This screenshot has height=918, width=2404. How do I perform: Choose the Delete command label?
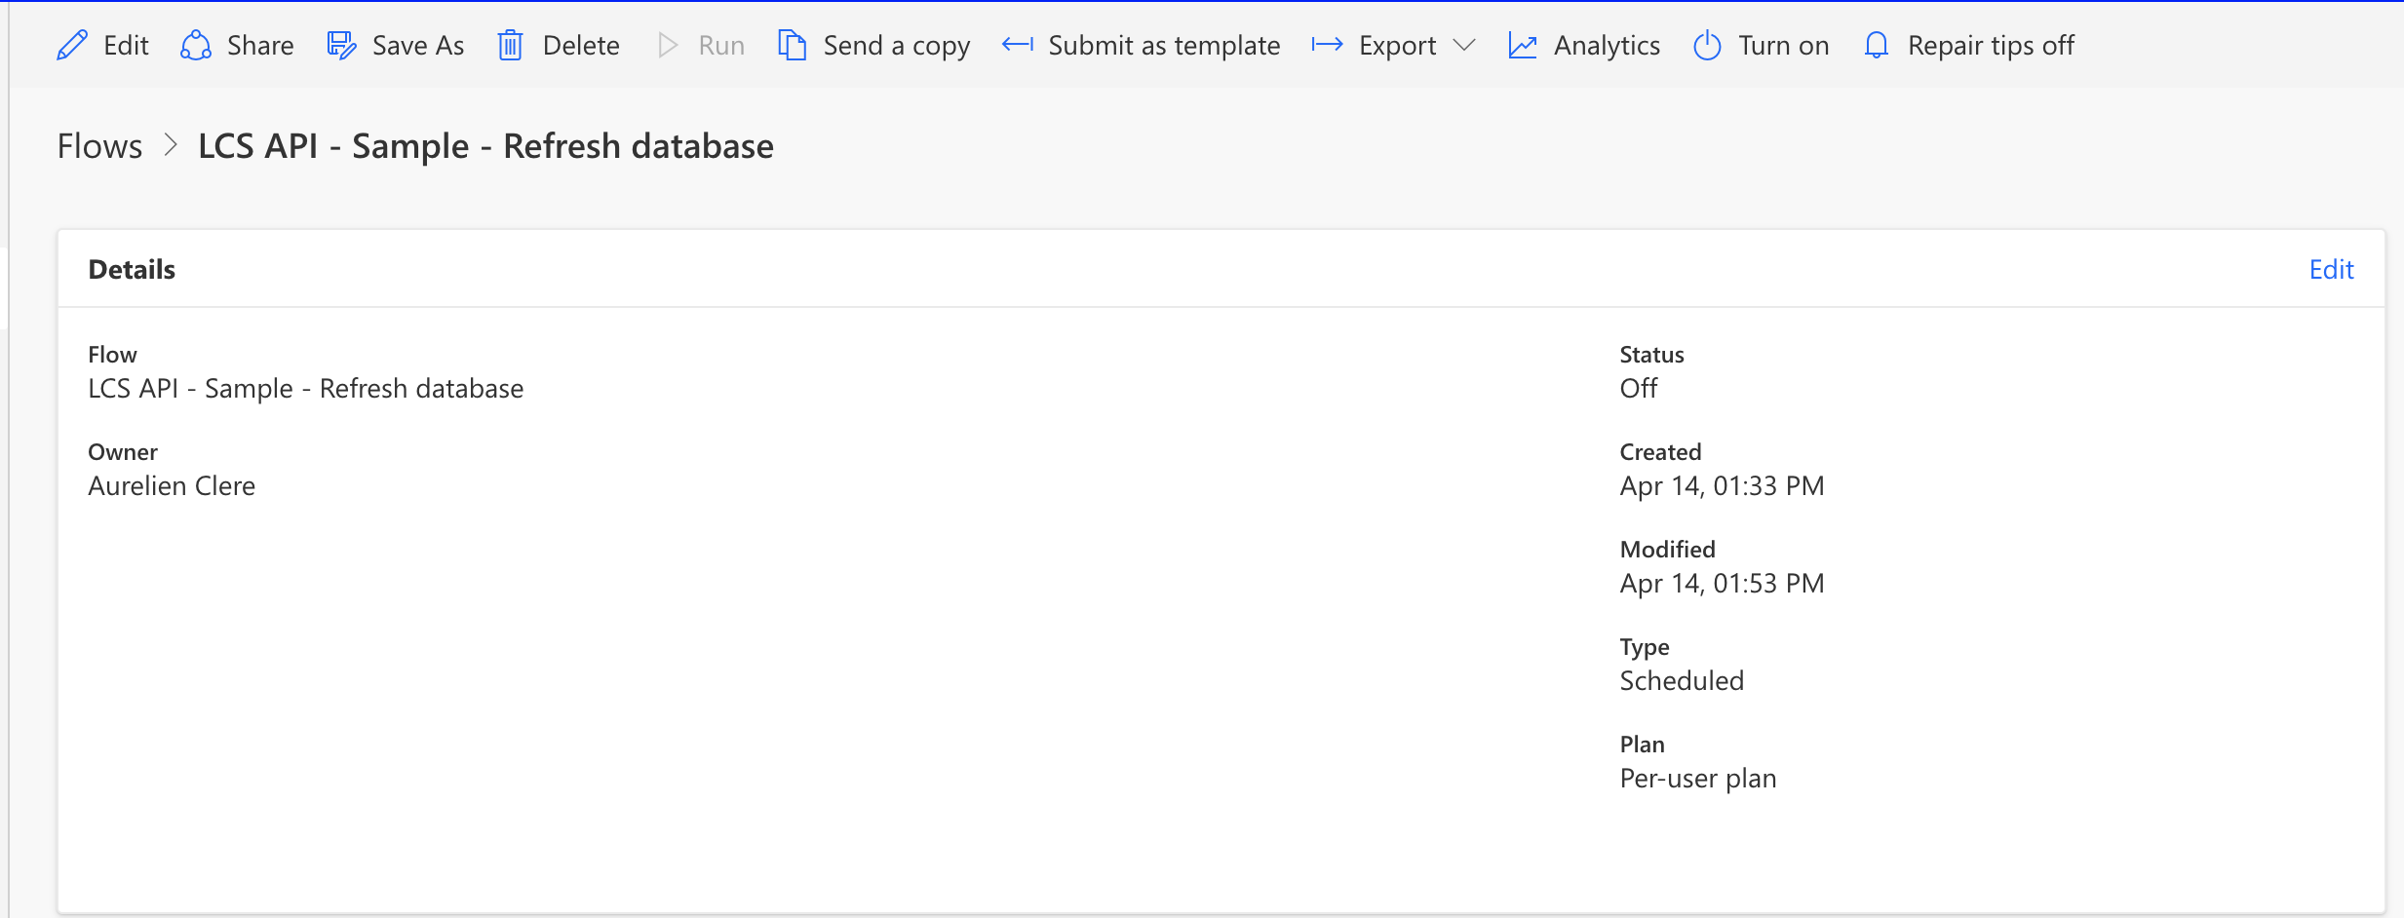pos(581,46)
